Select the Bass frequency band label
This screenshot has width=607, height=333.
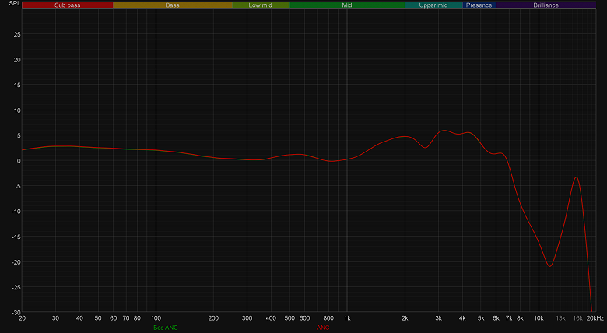pyautogui.click(x=172, y=5)
